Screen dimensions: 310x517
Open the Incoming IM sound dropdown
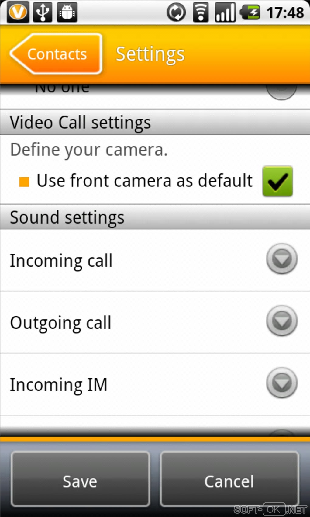pyautogui.click(x=282, y=383)
